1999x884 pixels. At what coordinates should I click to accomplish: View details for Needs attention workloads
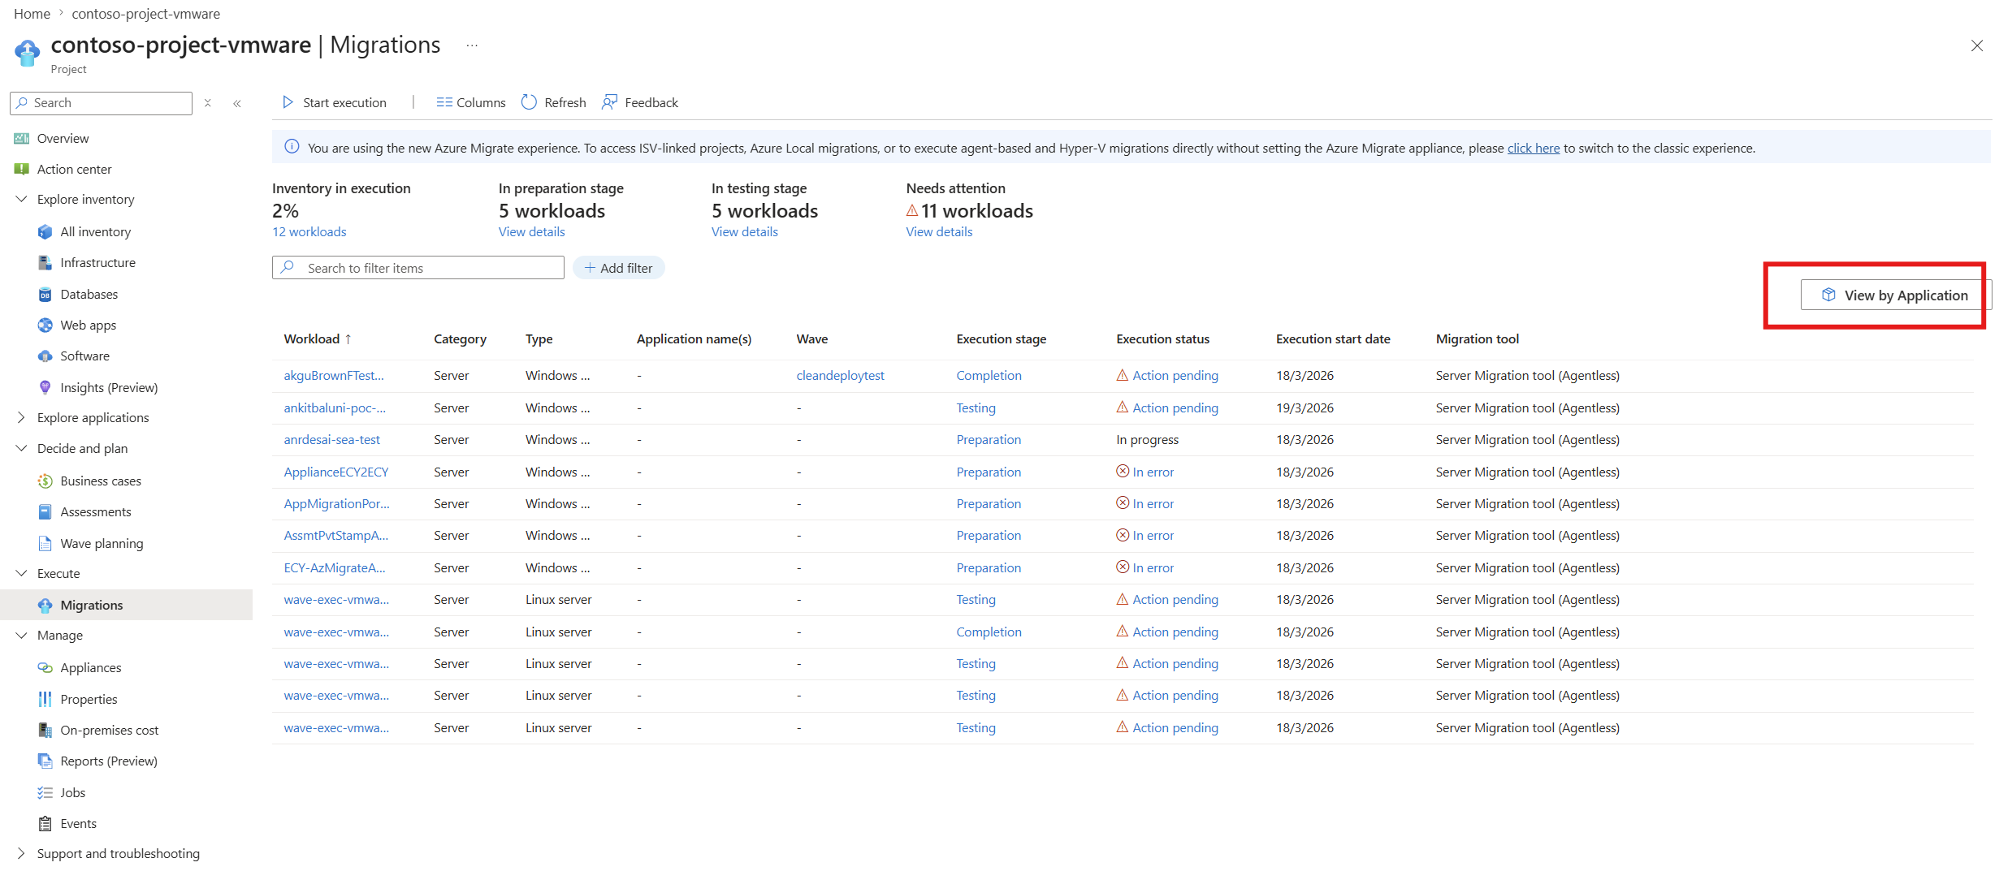tap(940, 232)
